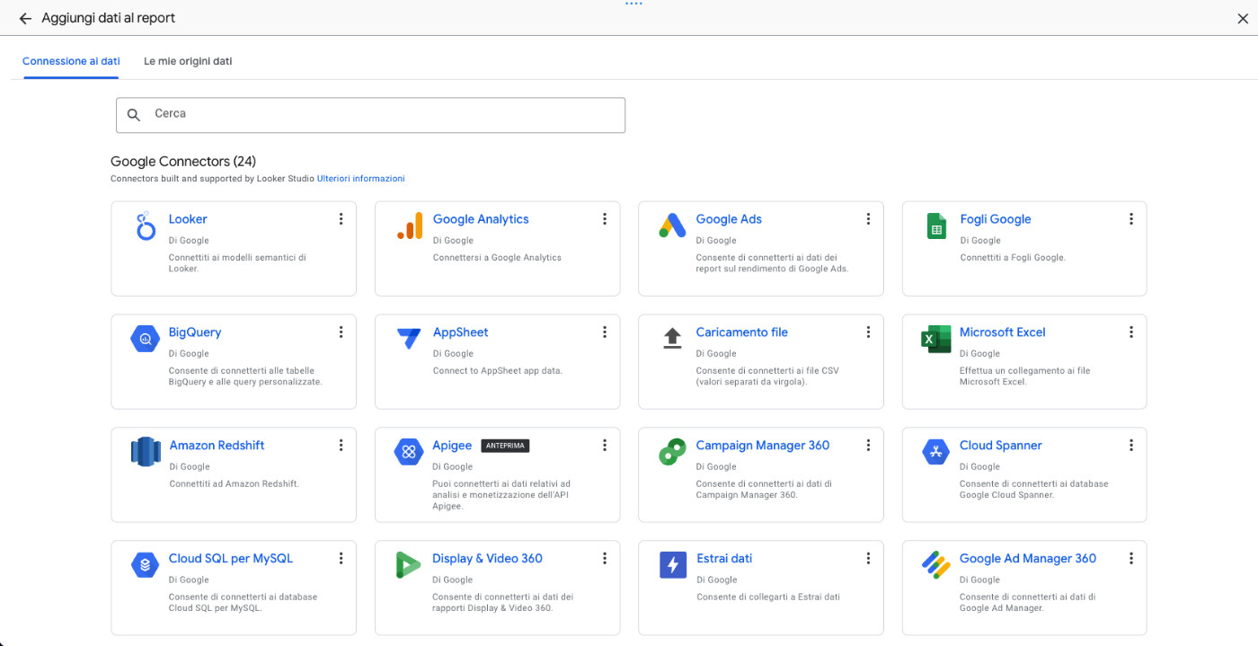1258x646 pixels.
Task: Click the Amazon Redshift logo icon
Action: tap(146, 452)
